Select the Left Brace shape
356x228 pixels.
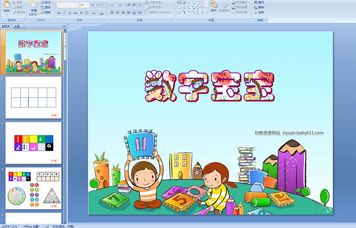pos(197,12)
